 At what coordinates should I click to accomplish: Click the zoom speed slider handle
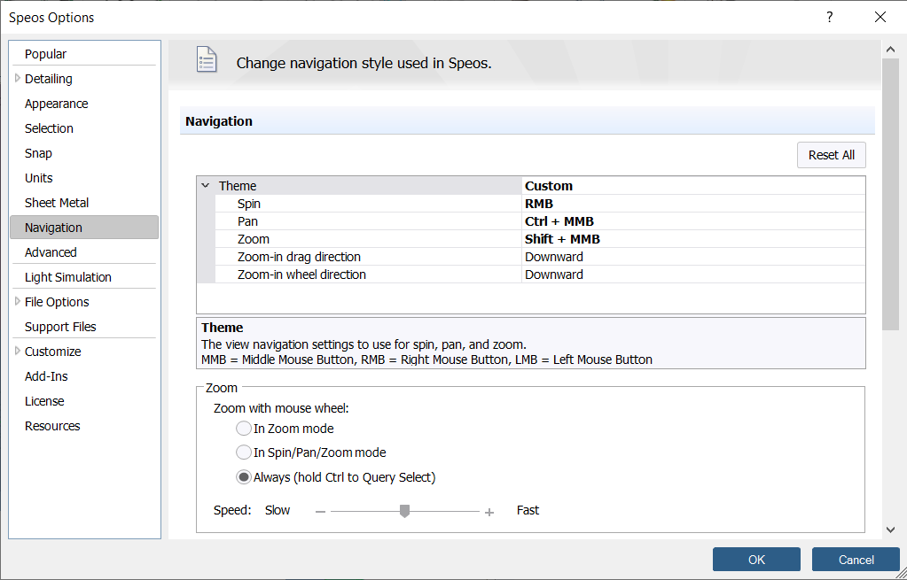coord(405,511)
